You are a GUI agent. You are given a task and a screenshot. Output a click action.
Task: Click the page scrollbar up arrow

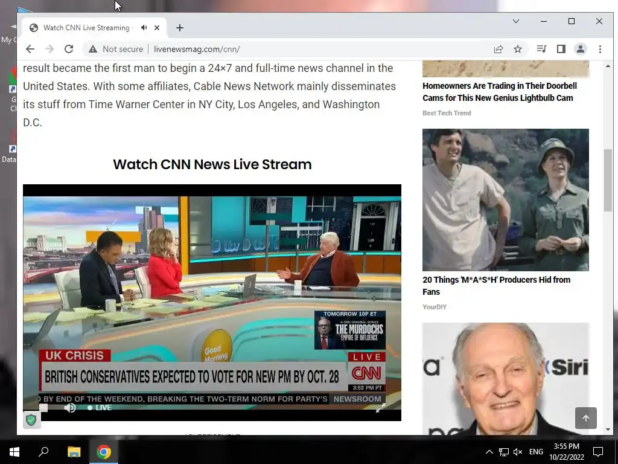coord(608,66)
